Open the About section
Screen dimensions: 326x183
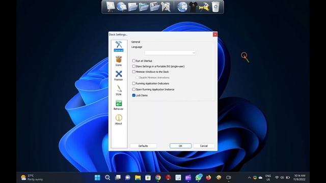click(x=119, y=119)
